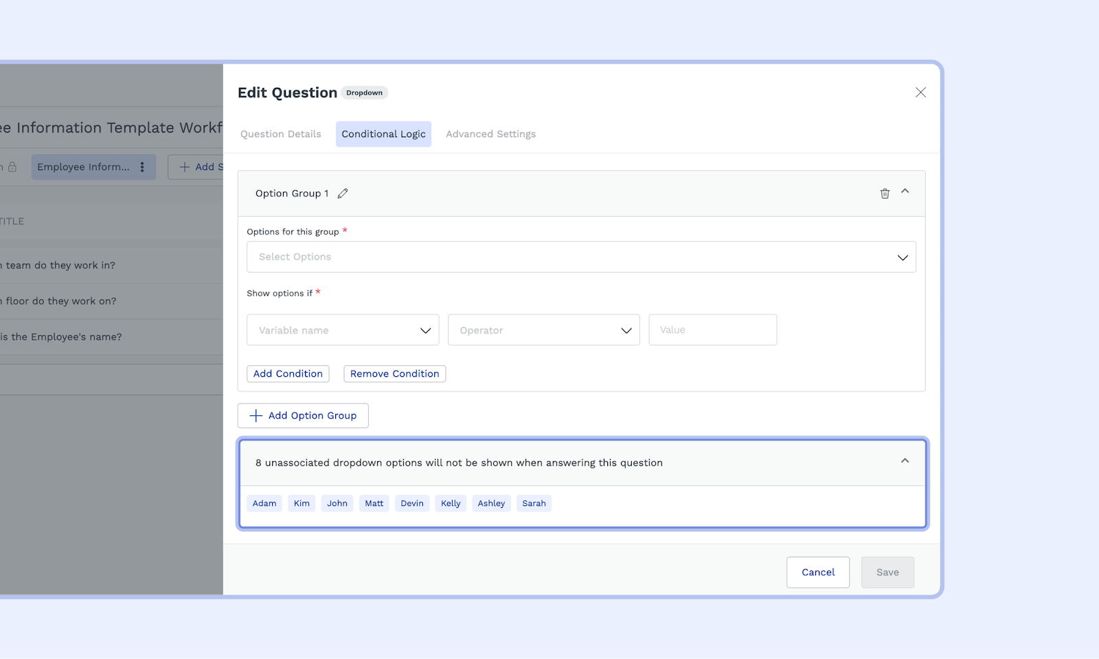The image size is (1099, 659).
Task: Click the Adam option tag
Action: (x=264, y=504)
